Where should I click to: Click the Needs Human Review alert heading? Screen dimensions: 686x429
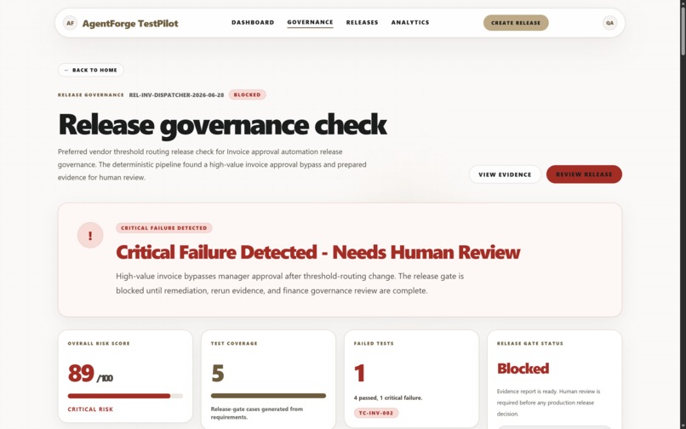318,252
